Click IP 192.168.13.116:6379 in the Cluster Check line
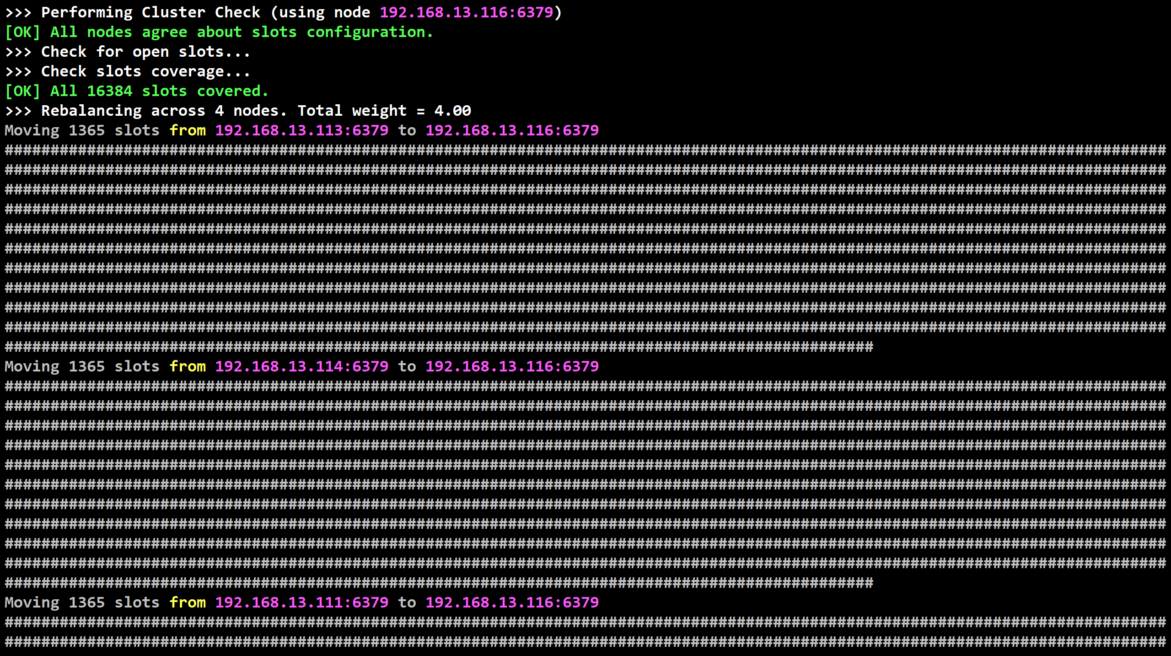Screen dimensions: 1171x656 pos(467,12)
